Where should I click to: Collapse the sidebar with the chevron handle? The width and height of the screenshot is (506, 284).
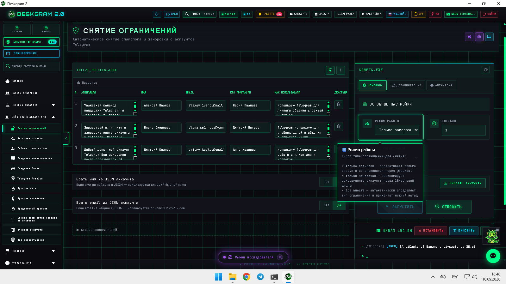[x=66, y=138]
